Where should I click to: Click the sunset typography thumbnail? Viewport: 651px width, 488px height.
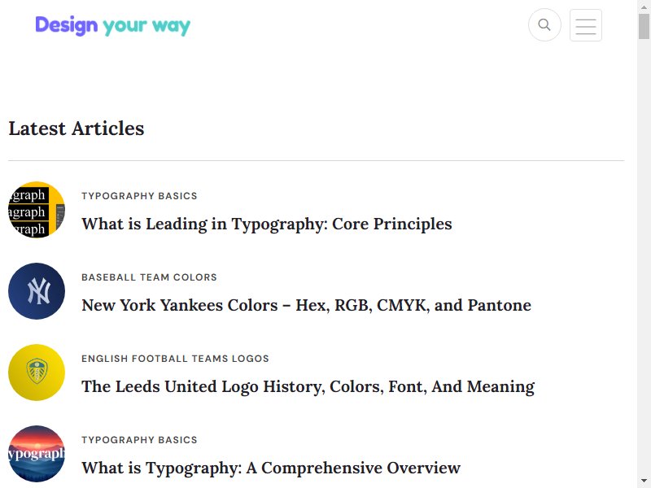37,454
